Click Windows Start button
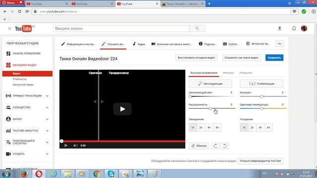The width and height of the screenshot is (317, 178). click(x=6, y=174)
